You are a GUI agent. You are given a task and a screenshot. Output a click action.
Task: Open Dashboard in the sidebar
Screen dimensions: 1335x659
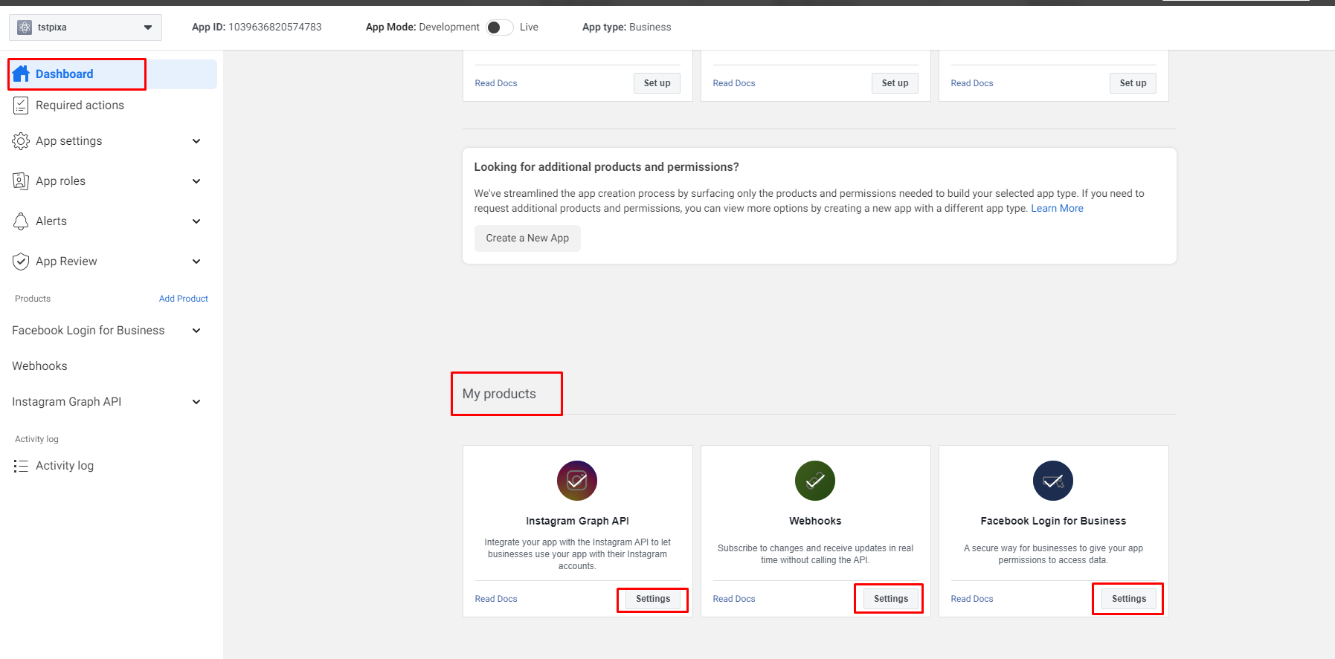[112, 74]
